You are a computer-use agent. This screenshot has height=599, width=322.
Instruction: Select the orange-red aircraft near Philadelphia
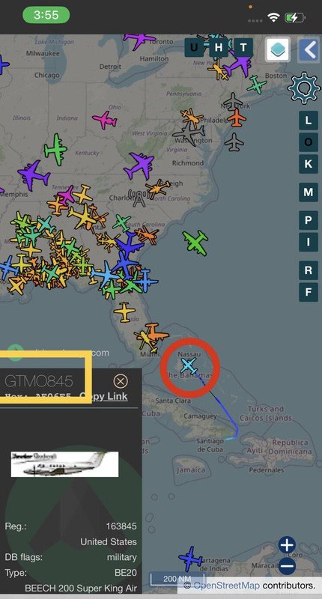pos(237,118)
